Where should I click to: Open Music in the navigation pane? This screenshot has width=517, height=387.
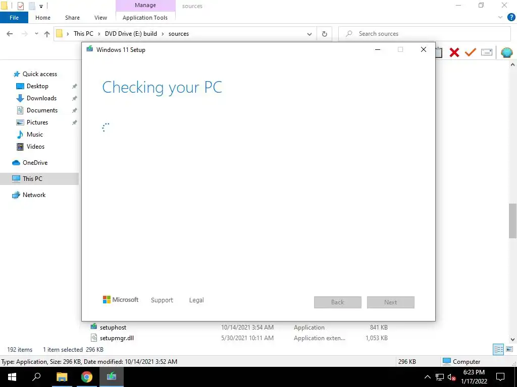coord(35,135)
